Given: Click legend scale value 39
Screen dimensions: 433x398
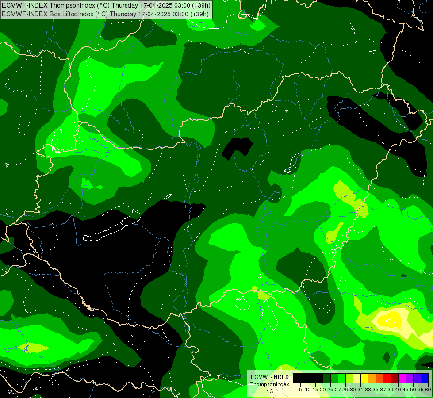Looking at the screenshot, I should coord(391,390).
